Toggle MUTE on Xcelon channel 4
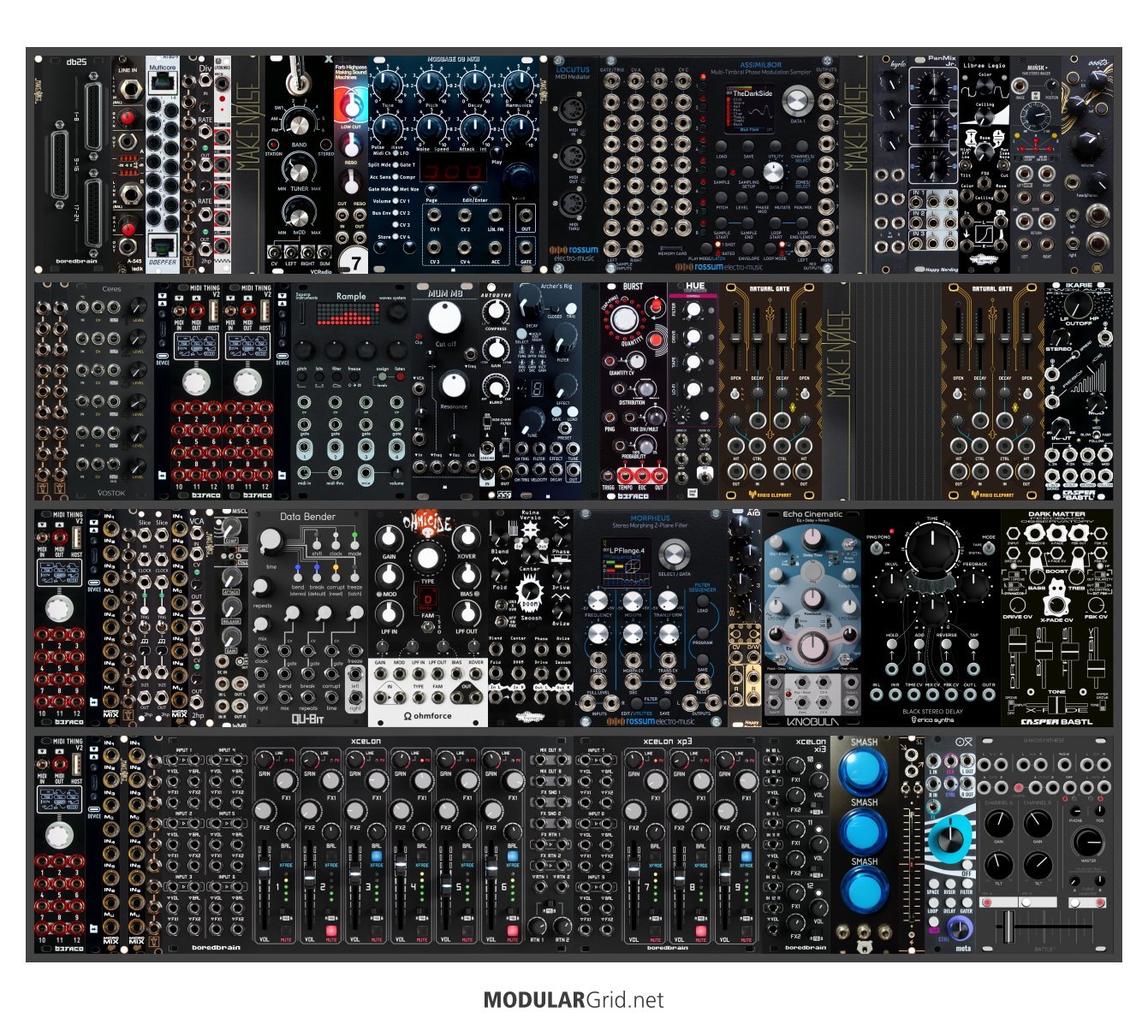Screen dimensions: 1148x1018 [422, 929]
